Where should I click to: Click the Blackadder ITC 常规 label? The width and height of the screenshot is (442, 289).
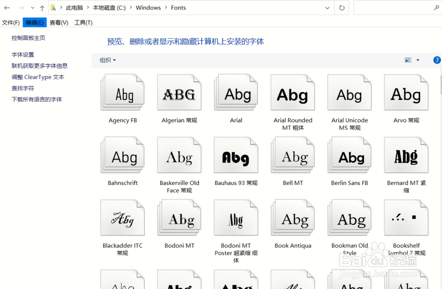coord(122,249)
